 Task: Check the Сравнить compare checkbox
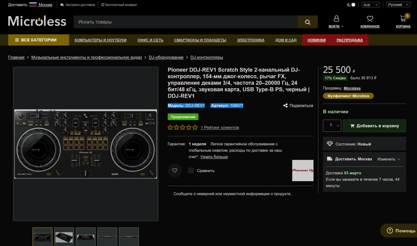point(191,170)
